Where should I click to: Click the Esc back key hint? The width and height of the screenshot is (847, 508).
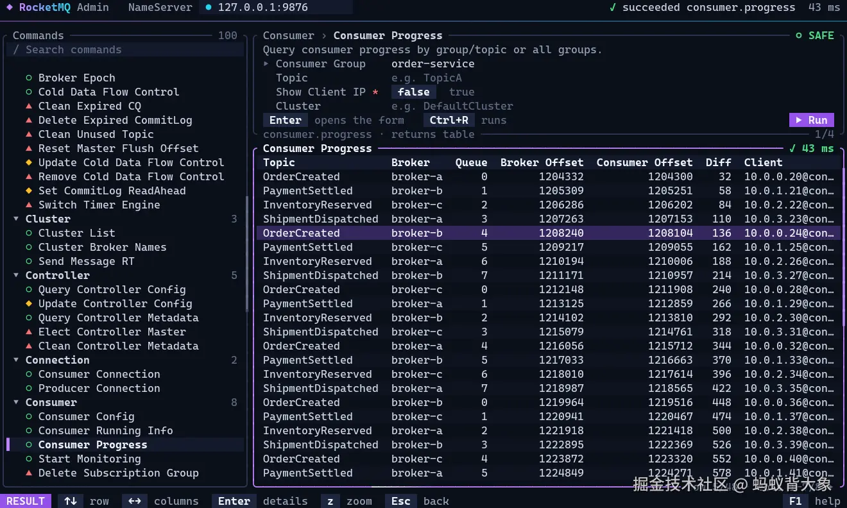point(401,501)
